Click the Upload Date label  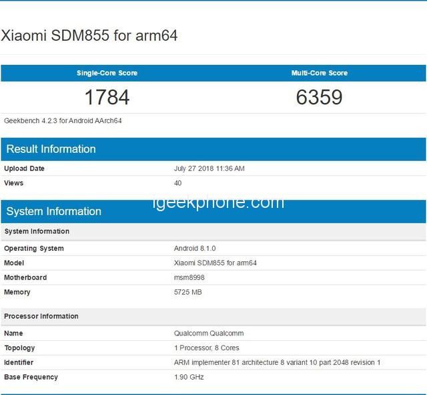(x=24, y=168)
